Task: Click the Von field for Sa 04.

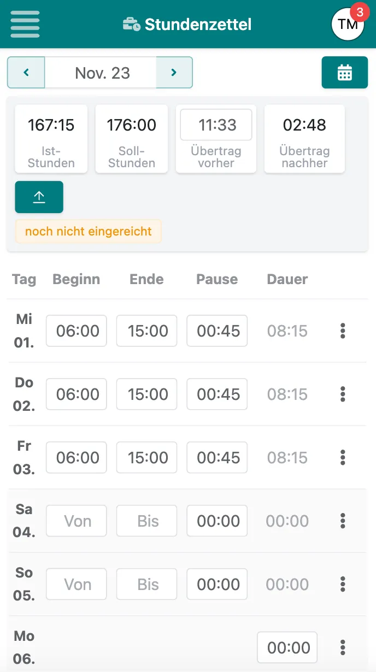Action: pyautogui.click(x=76, y=521)
